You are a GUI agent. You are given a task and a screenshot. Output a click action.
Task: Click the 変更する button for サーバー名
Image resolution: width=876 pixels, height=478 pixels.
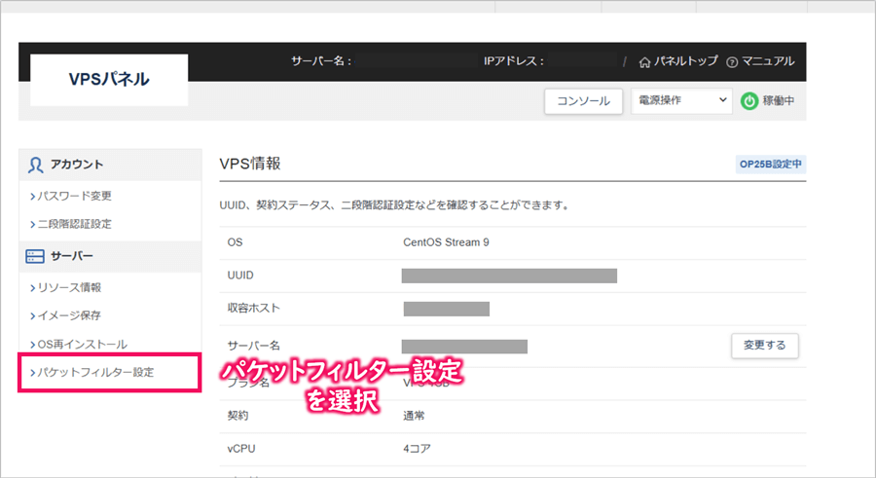pos(765,346)
